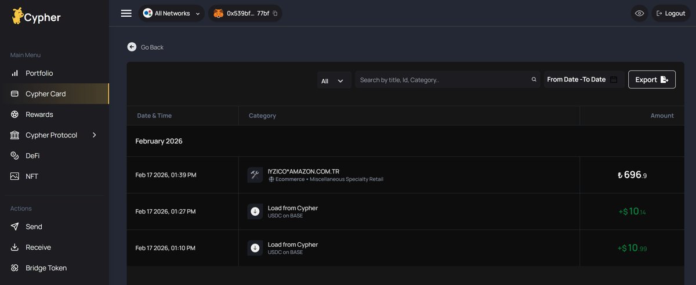Image resolution: width=696 pixels, height=285 pixels.
Task: Expand the Cypher Protocol chevron
Action: click(x=95, y=135)
